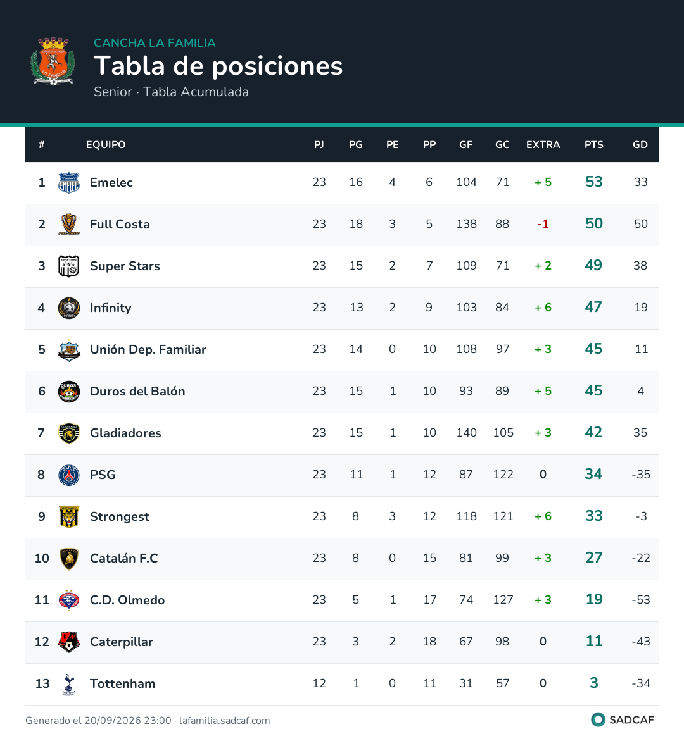684x753 pixels.
Task: Click the EXTRA column header
Action: pyautogui.click(x=543, y=144)
